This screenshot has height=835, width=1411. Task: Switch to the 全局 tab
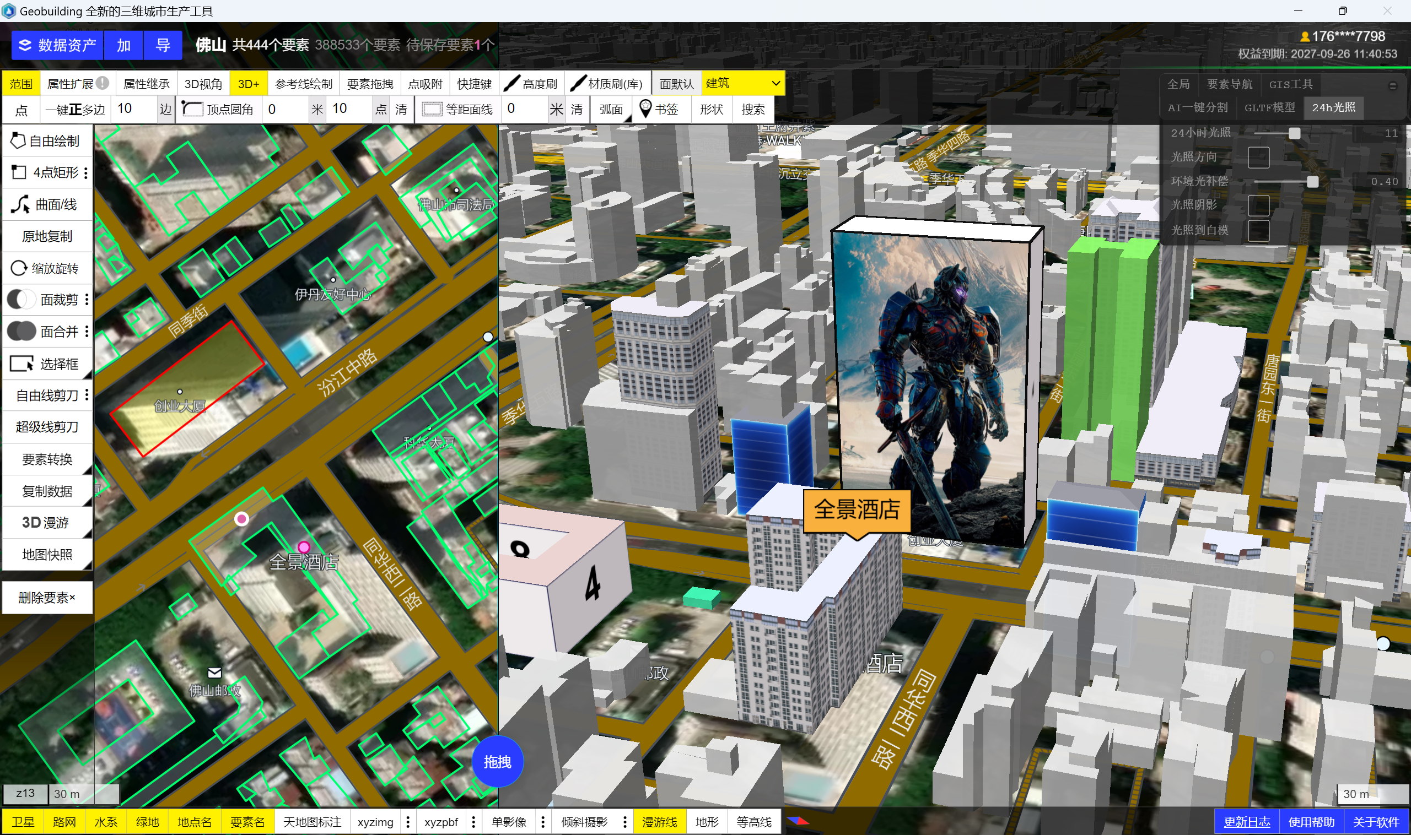[x=1178, y=84]
